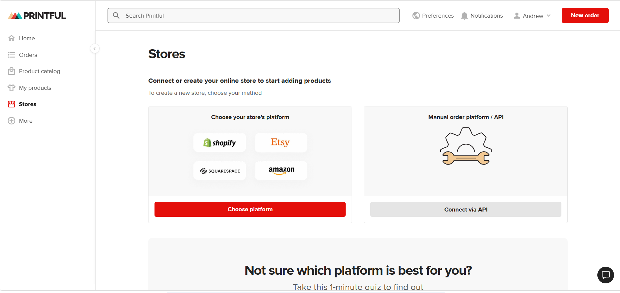The height and width of the screenshot is (293, 620).
Task: Open Preferences globe icon
Action: click(416, 16)
